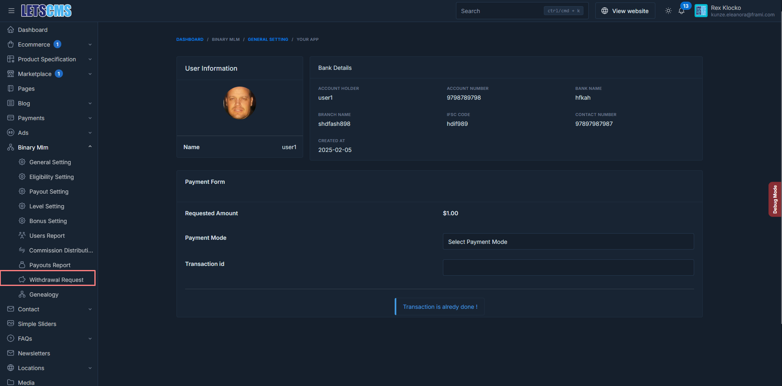Click the Newsletters envelope icon
Screen dimensions: 782x386
pyautogui.click(x=11, y=353)
